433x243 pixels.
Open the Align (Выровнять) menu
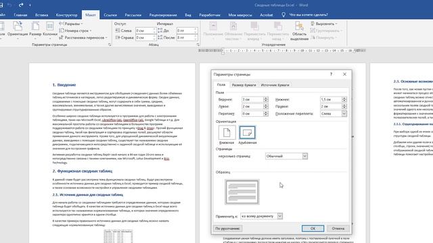[x=324, y=24]
